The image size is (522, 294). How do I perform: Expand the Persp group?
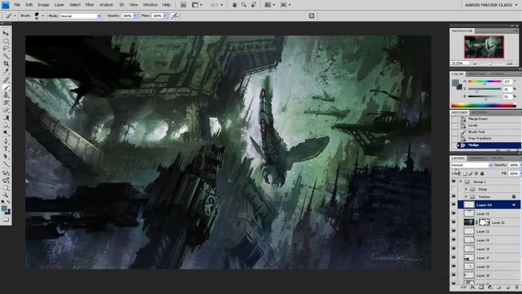tap(466, 189)
